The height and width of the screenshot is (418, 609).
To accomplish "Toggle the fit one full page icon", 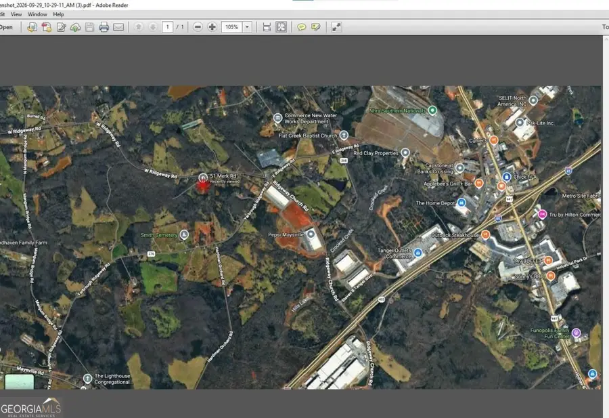I will coord(281,27).
